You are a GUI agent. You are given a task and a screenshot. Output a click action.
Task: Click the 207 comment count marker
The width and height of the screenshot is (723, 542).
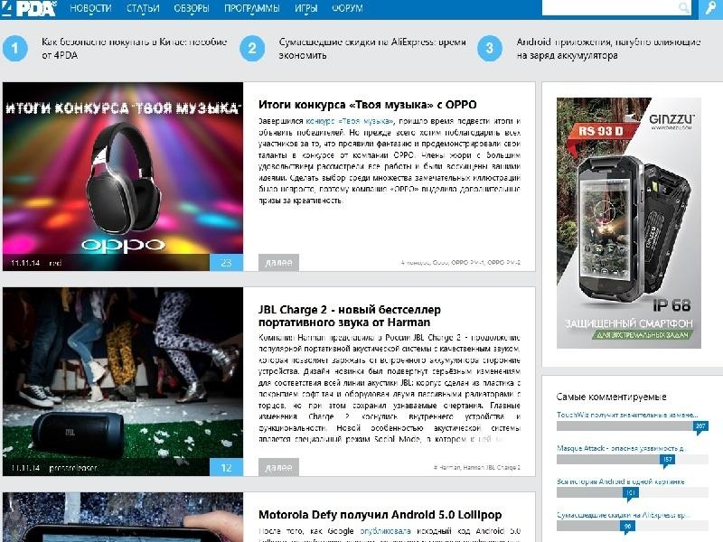[700, 426]
